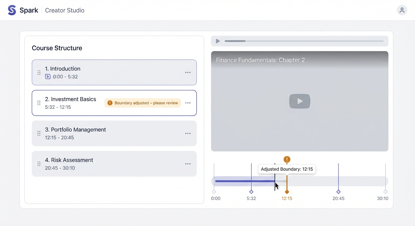Click the Spark brand name
Image resolution: width=415 pixels, height=226 pixels.
pyautogui.click(x=29, y=10)
